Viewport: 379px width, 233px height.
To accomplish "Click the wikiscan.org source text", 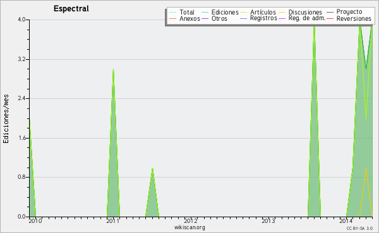I will point(189,227).
